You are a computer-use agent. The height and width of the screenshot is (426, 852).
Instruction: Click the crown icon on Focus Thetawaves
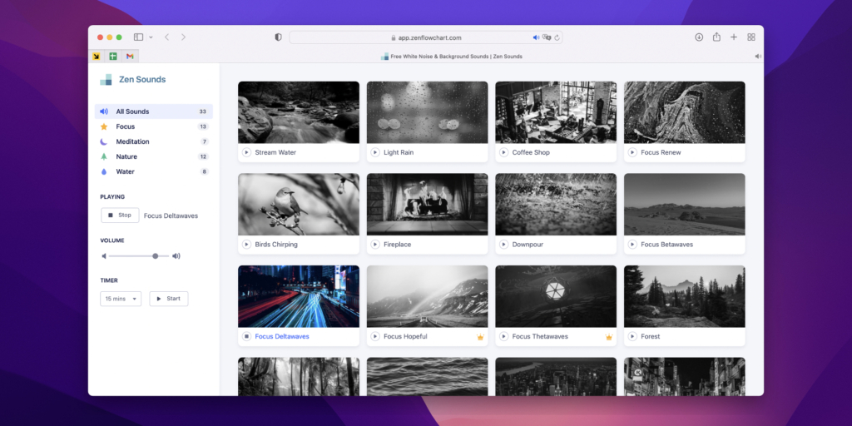(609, 337)
